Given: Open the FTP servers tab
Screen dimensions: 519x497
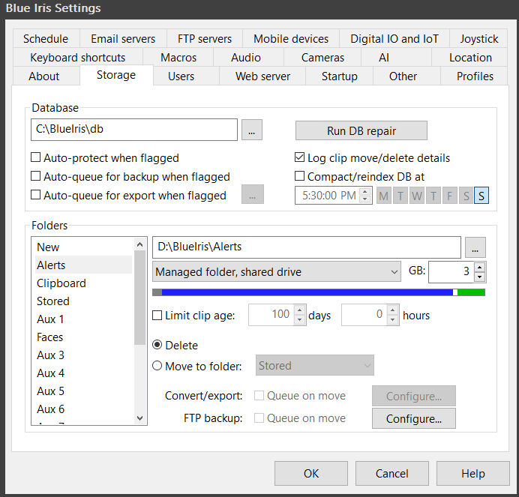Looking at the screenshot, I should click(205, 39).
